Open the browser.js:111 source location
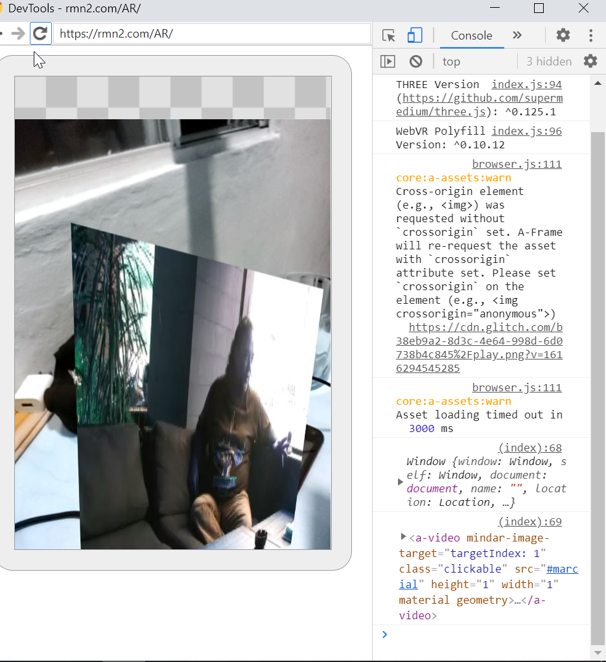The height and width of the screenshot is (662, 606). pyautogui.click(x=517, y=163)
